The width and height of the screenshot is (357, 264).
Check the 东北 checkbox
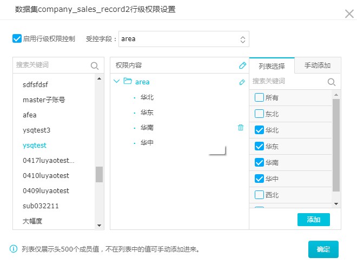click(259, 114)
